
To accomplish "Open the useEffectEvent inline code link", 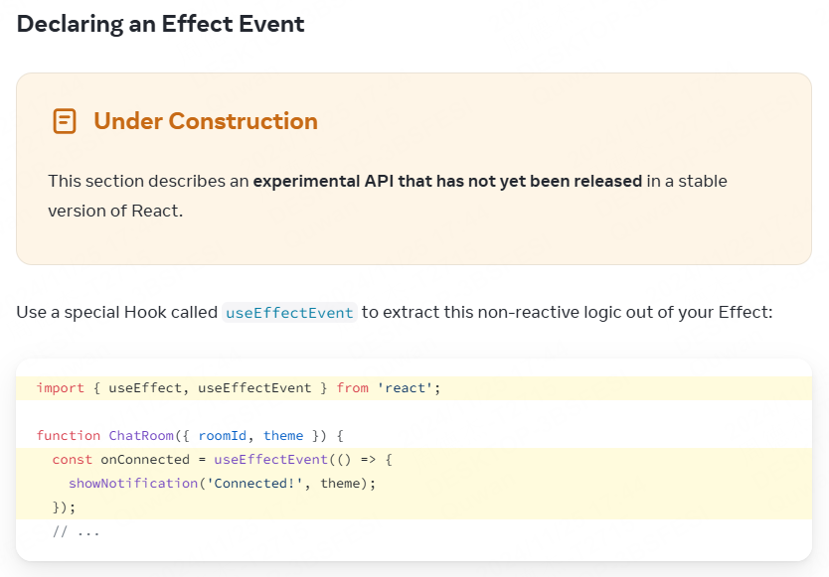I will coord(289,313).
